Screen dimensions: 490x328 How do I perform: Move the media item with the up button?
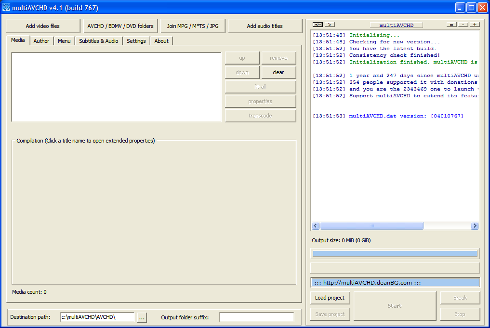coord(242,58)
